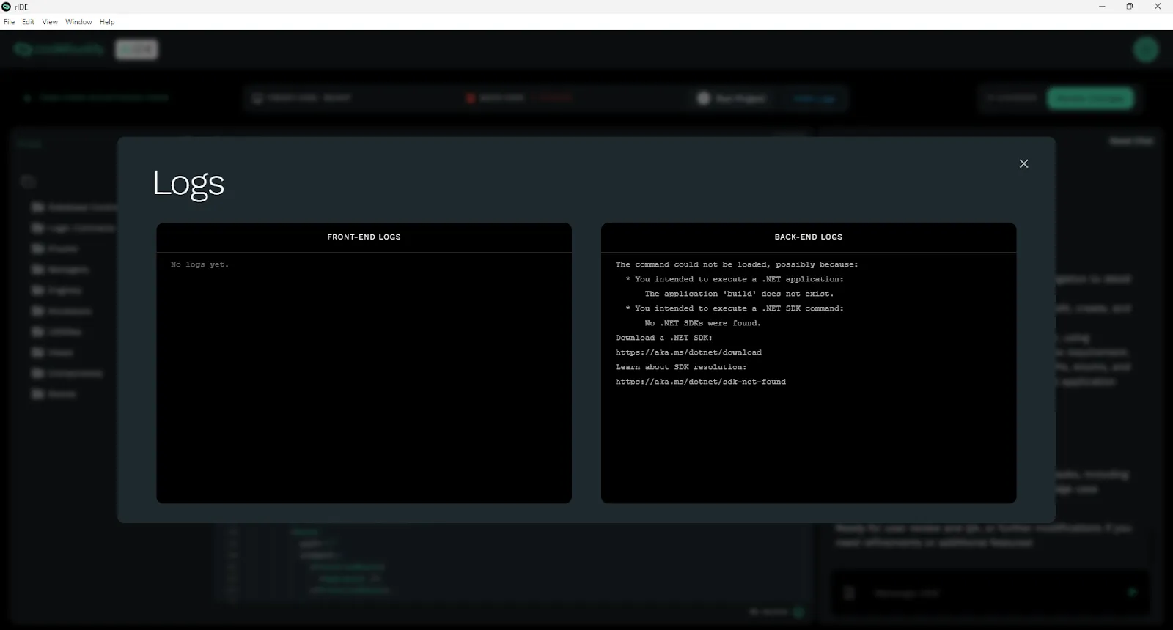Open the Help menu
This screenshot has height=630, width=1173.
[107, 22]
